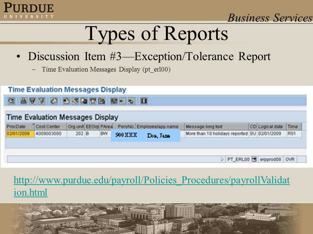The image size is (313, 234).
Task: Click the EEGrp column header
Action: click(92, 126)
